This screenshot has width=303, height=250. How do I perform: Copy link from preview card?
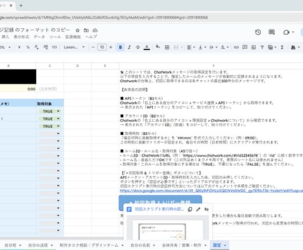tap(190, 209)
